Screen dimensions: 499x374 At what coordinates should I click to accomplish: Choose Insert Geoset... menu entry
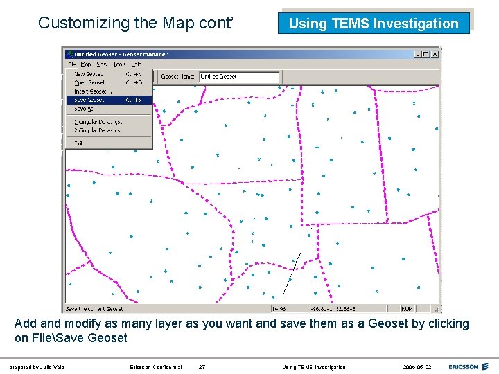coord(109,91)
